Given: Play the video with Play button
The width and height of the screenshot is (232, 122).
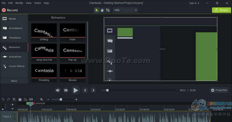Looking at the screenshot, I should coord(76,90).
